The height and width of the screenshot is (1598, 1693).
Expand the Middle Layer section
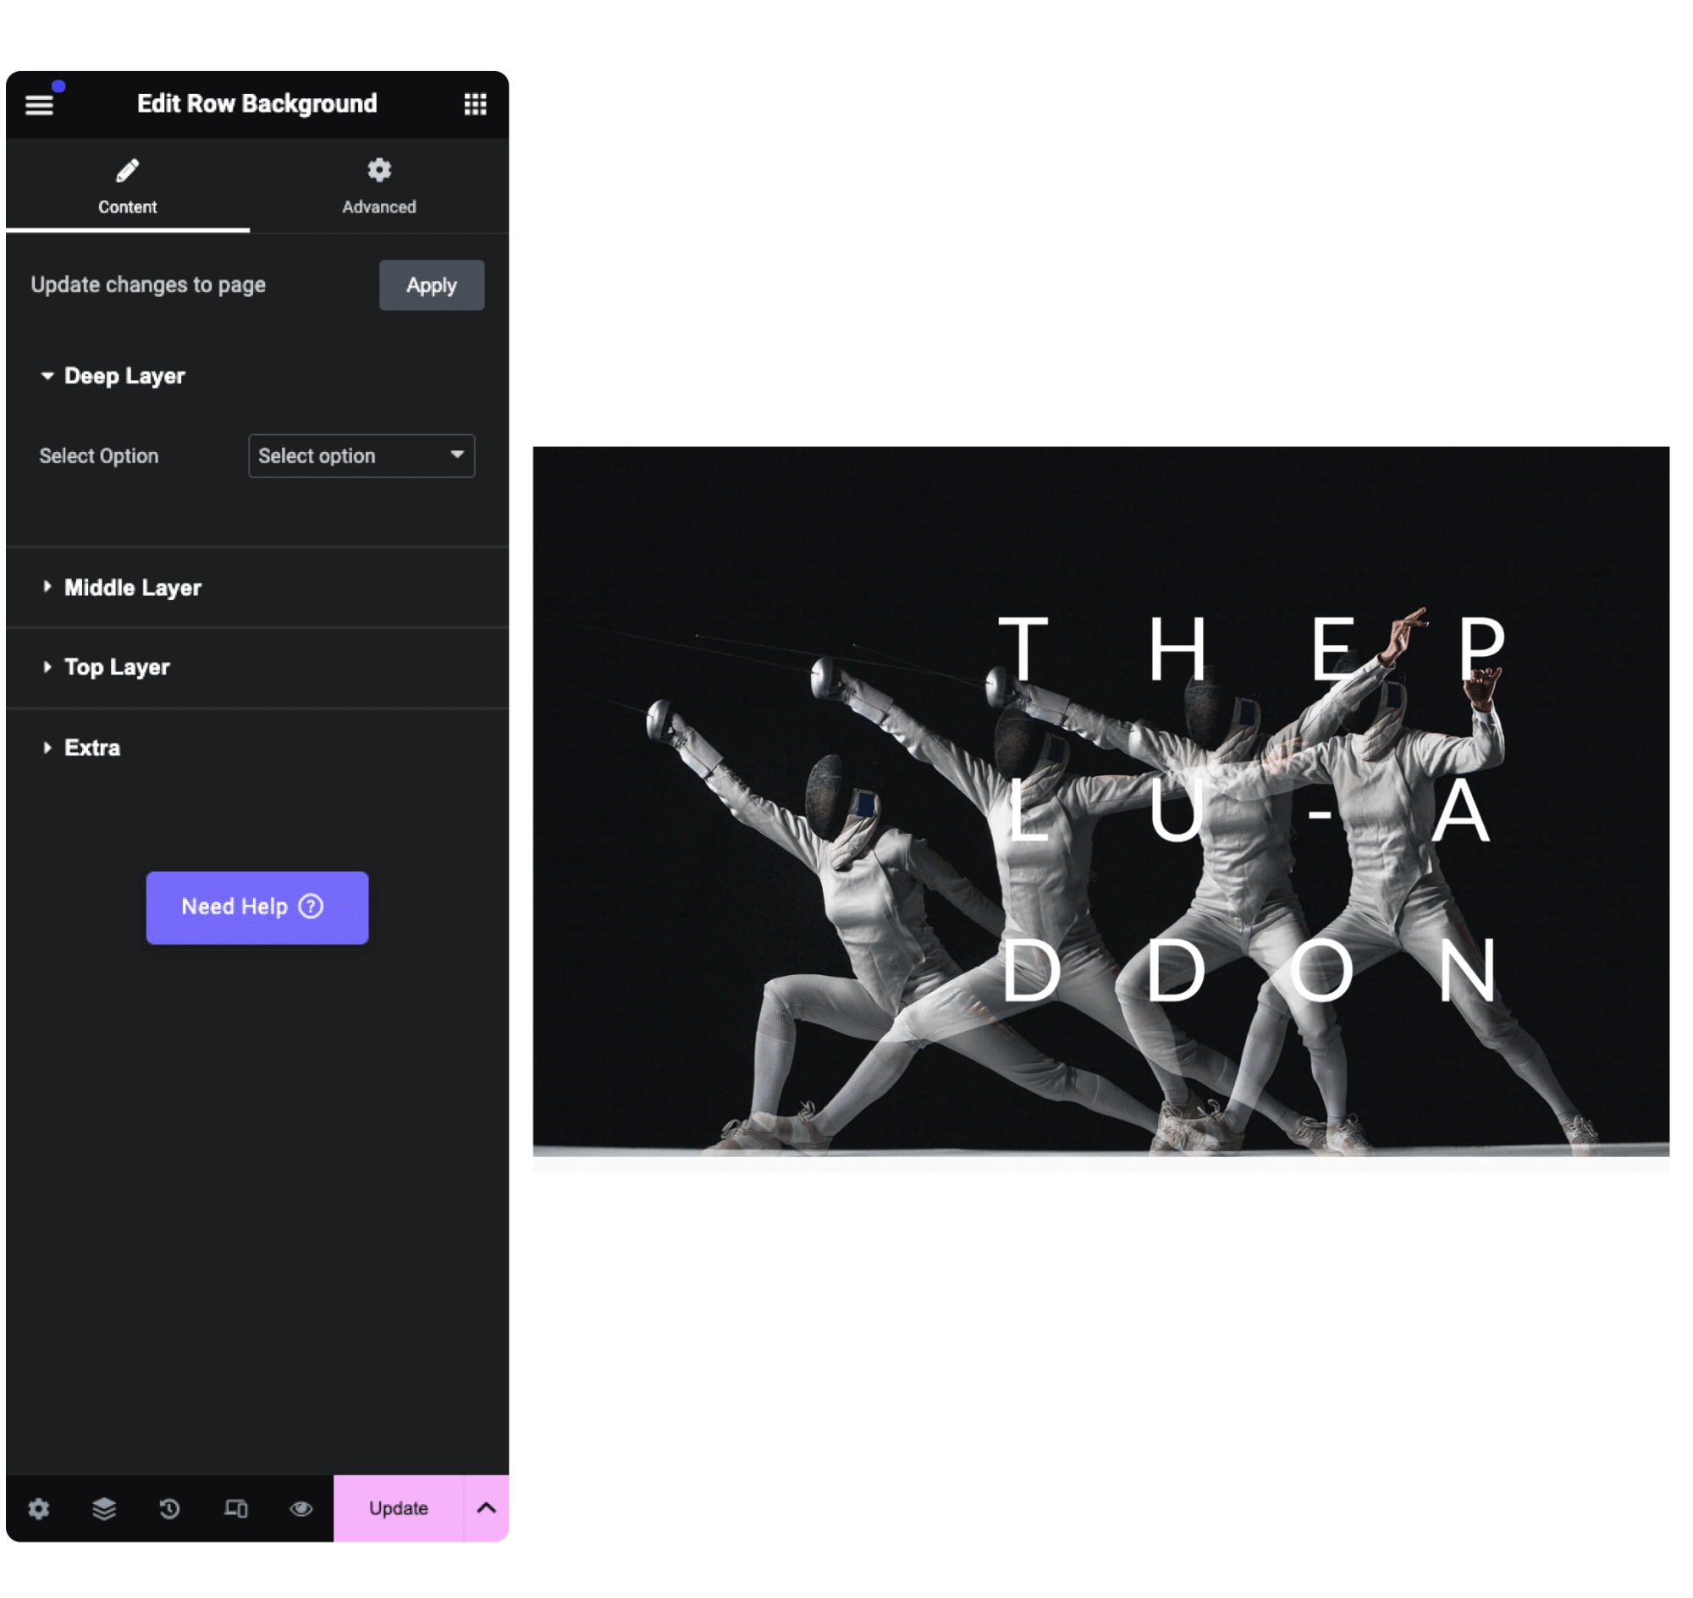pos(130,587)
